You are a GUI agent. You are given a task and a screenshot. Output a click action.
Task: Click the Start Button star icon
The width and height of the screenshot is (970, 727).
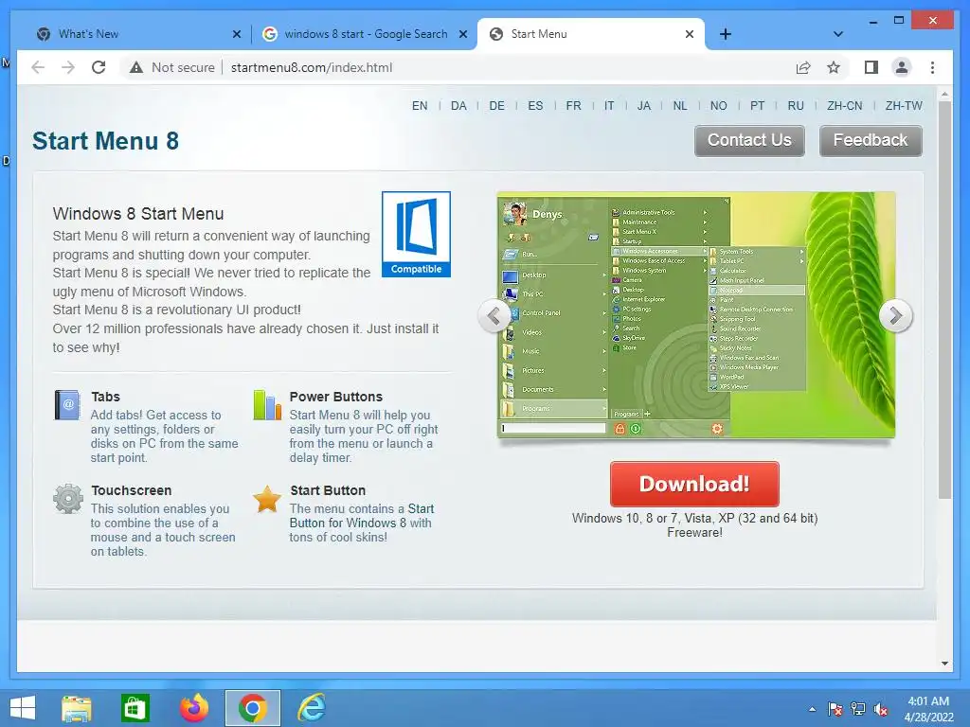(x=267, y=499)
